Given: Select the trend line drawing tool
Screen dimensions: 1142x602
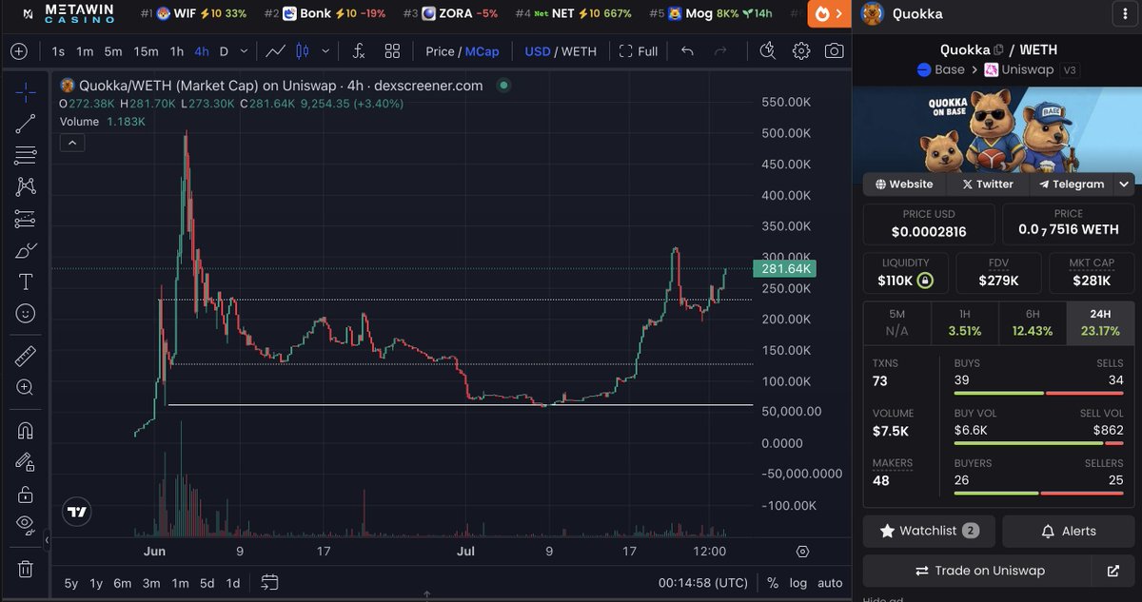Looking at the screenshot, I should point(26,123).
